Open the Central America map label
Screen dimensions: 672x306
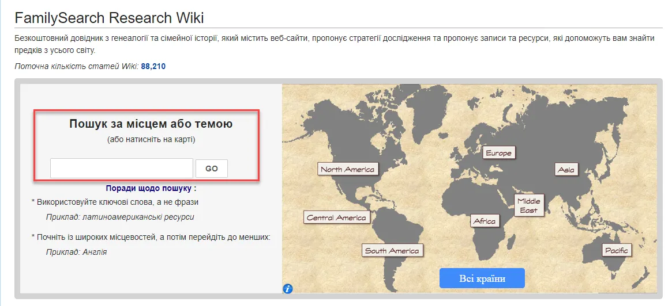tap(336, 217)
